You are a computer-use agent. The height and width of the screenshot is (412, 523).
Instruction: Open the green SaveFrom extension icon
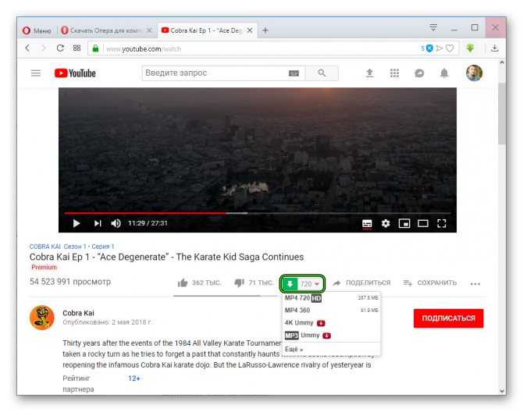(470, 48)
